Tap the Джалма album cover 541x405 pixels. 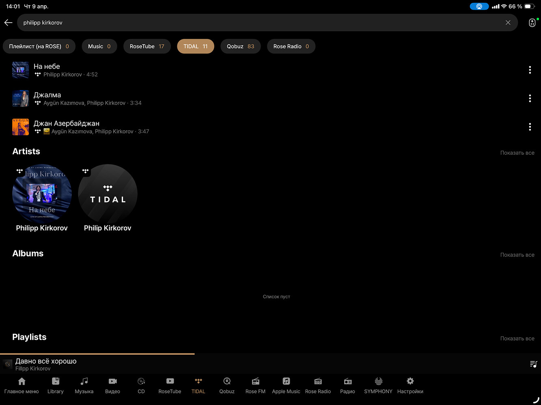(x=21, y=98)
